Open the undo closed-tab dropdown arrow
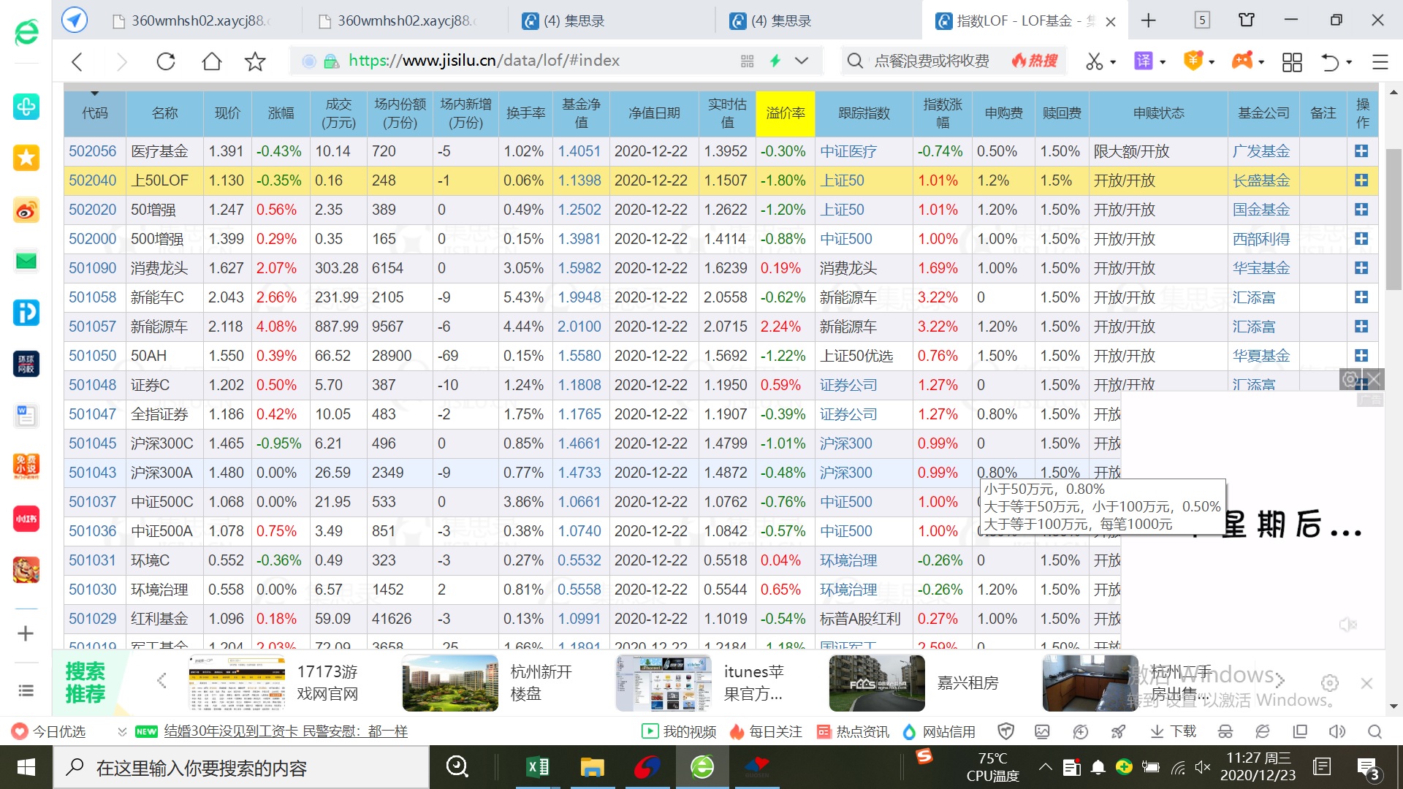 [1349, 62]
